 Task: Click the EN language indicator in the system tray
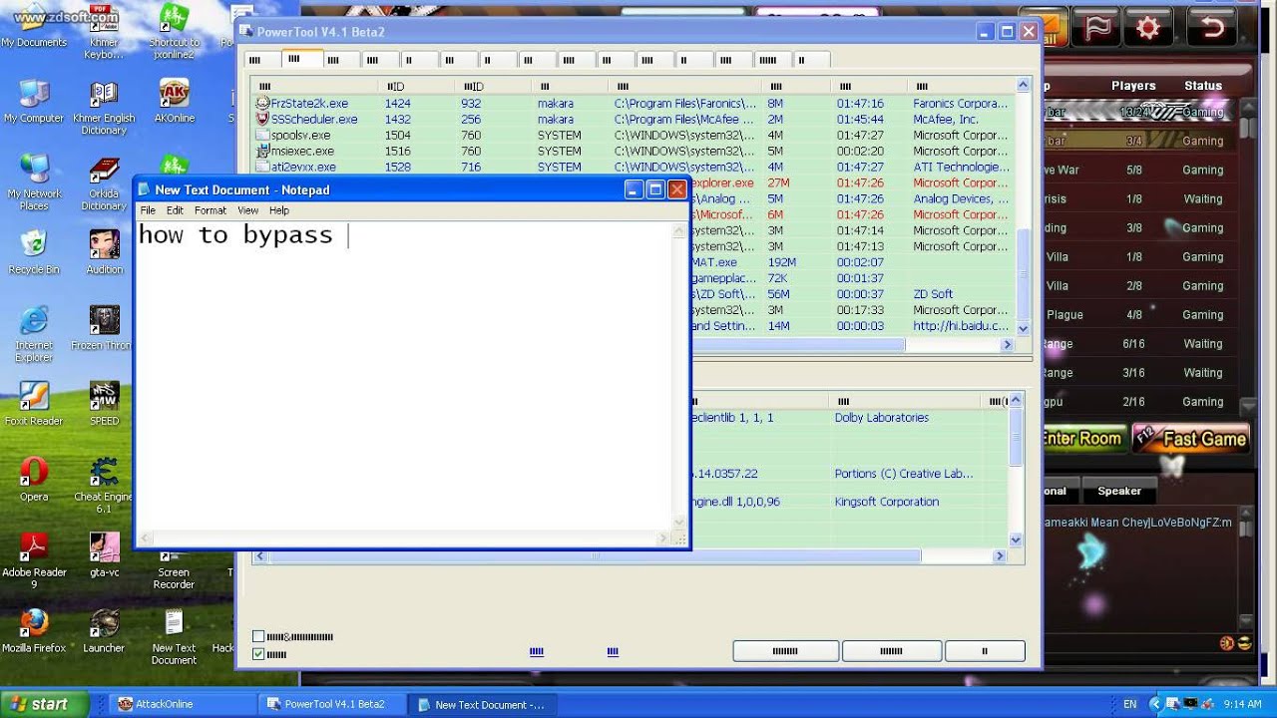[x=1129, y=704]
